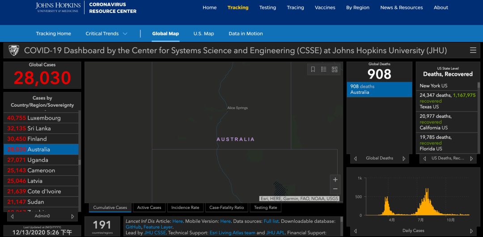Select the Global Map tab
Viewport: 483px width, 237px height.
[x=165, y=33]
